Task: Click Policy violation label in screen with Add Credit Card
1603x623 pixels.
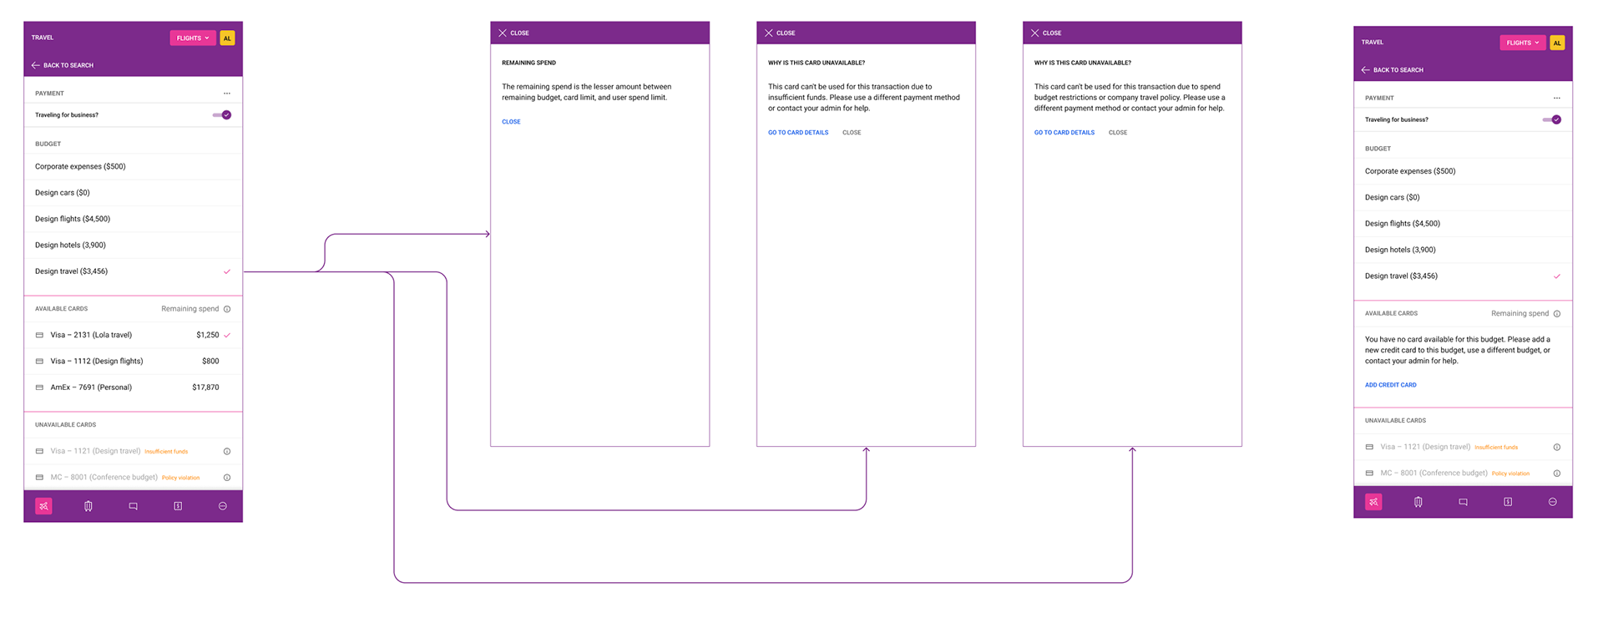Action: coord(1511,474)
